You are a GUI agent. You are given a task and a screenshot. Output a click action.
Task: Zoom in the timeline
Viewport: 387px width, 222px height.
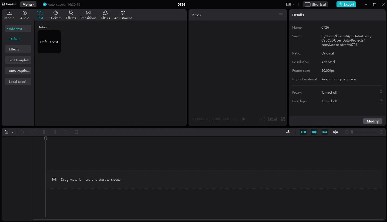381,132
